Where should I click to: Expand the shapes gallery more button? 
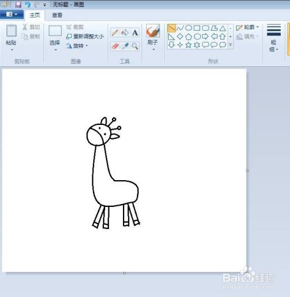[x=230, y=45]
